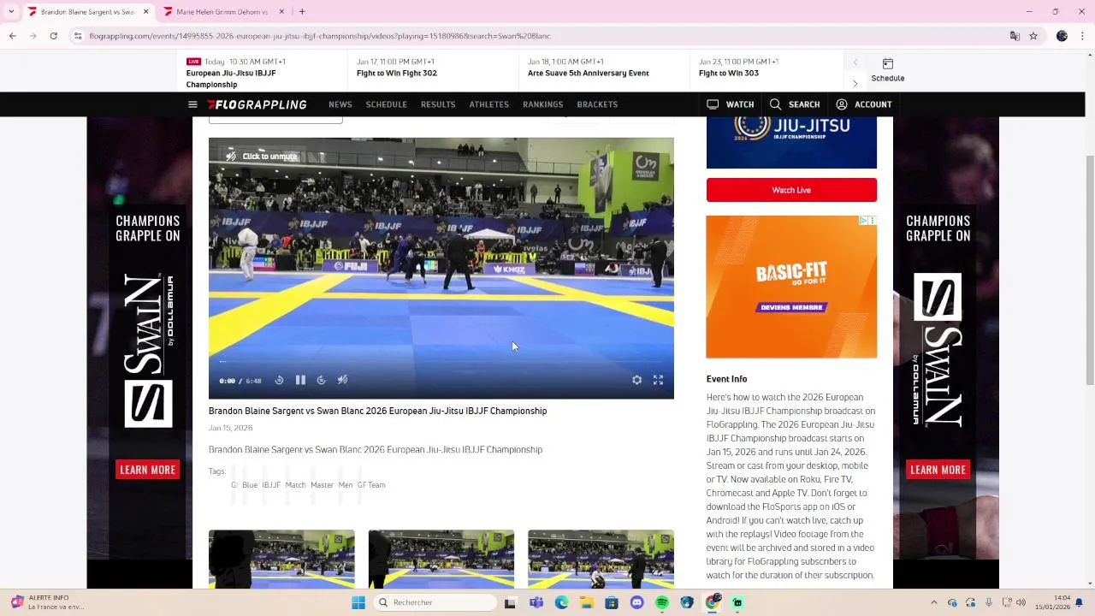This screenshot has height=616, width=1095.
Task: Open Chrome three-dot menu
Action: 1081,36
